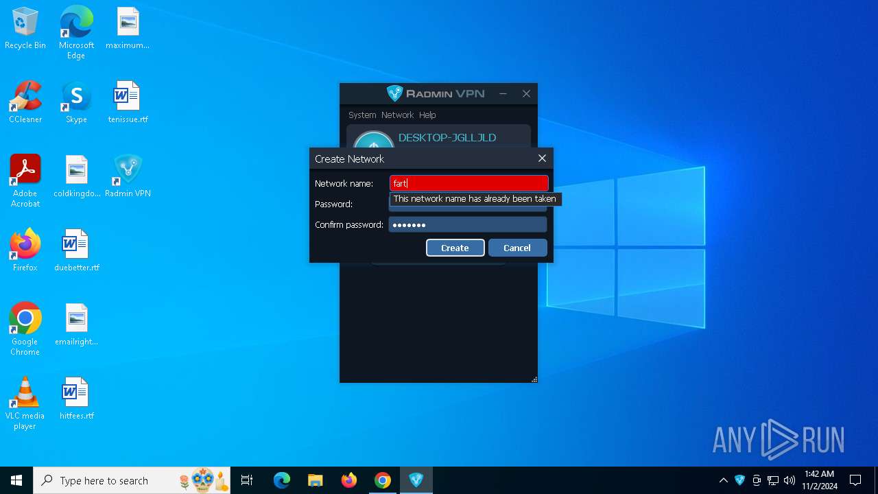
Task: Select the CCleaner desktop shortcut
Action: click(25, 103)
